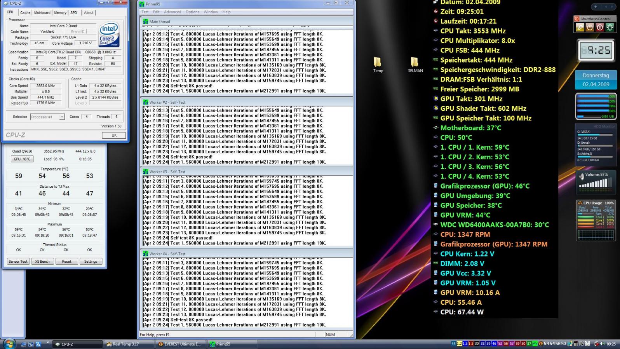Click the 'CPU Takt: 3553 MHz' OSD line
Viewport: 620px width, 349px height.
[x=473, y=31]
